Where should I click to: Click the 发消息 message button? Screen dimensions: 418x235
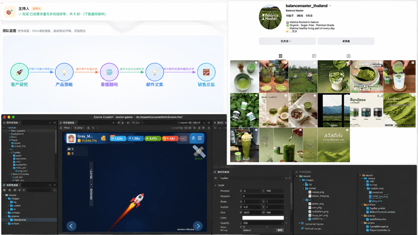click(346, 41)
